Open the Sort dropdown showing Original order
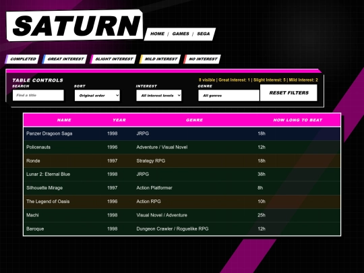 coord(97,96)
